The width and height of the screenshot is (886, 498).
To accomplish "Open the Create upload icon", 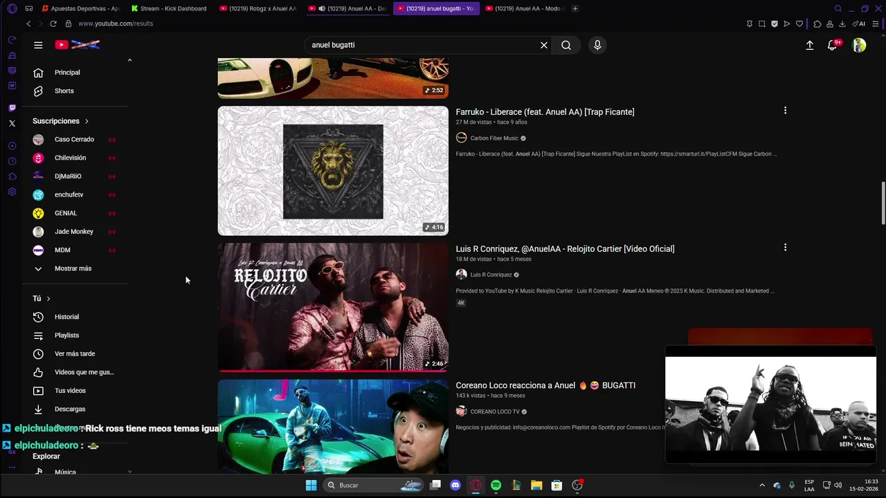I will [810, 45].
